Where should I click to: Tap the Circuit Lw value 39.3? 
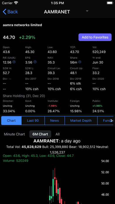(x=51, y=73)
